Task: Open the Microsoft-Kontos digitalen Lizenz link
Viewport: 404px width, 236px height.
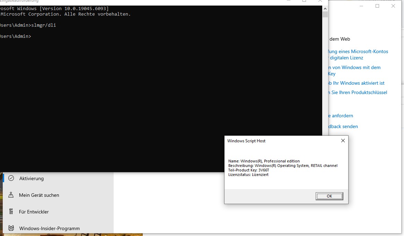Action: [x=358, y=55]
